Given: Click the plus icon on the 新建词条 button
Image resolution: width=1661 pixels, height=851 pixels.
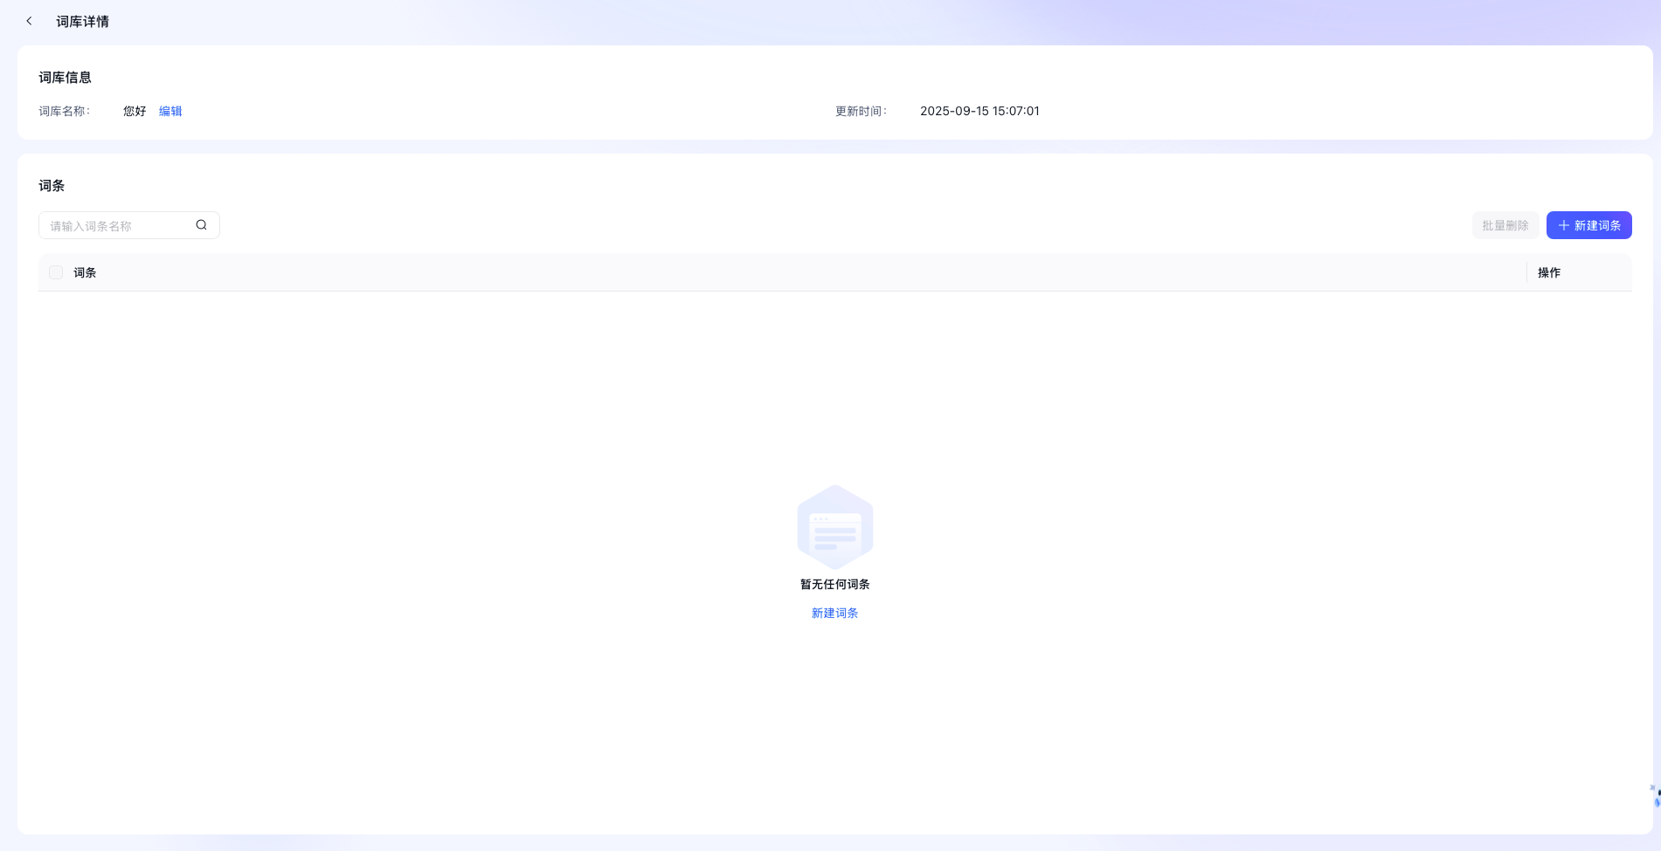Looking at the screenshot, I should click(x=1563, y=225).
